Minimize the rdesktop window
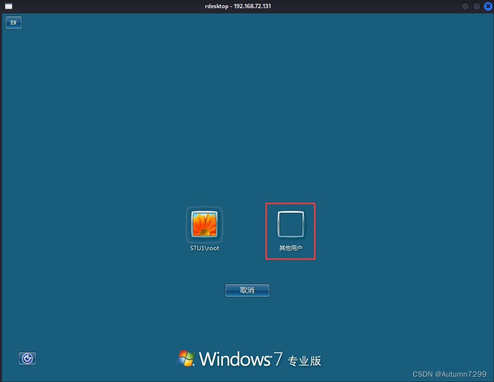Image resolution: width=494 pixels, height=382 pixels. click(465, 6)
